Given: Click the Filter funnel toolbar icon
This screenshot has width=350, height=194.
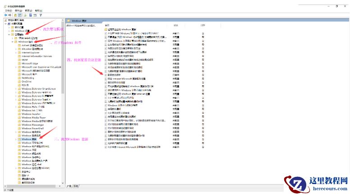Looking at the screenshot, I should 41,15.
